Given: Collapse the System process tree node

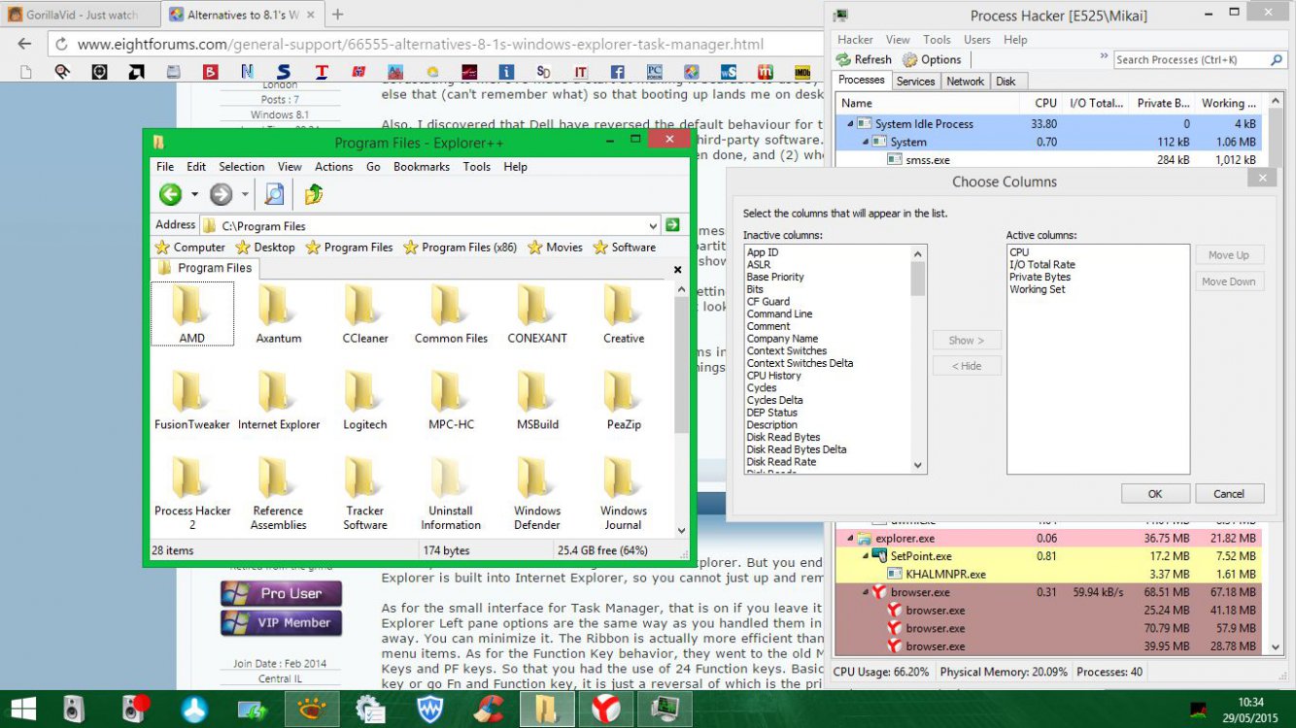Looking at the screenshot, I should (864, 142).
